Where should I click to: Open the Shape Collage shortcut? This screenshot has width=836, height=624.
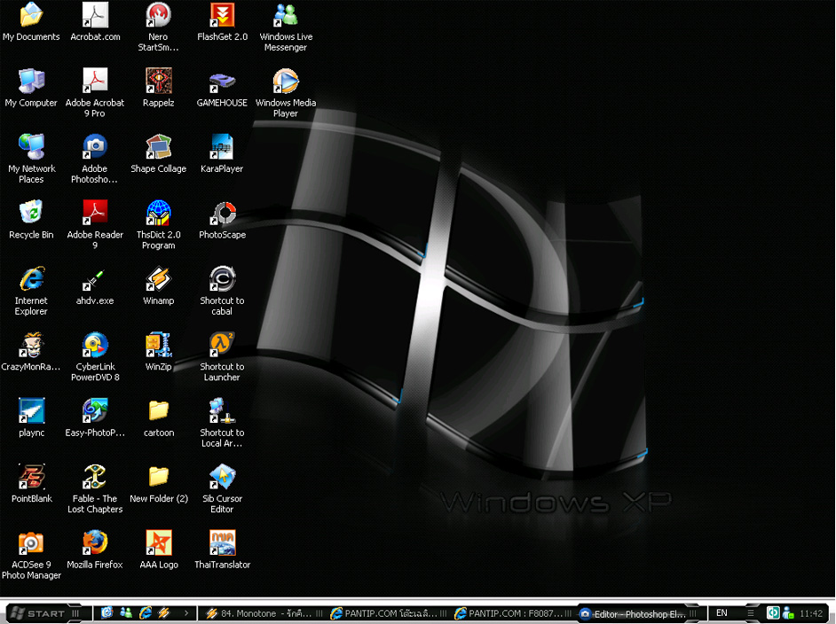pyautogui.click(x=158, y=155)
